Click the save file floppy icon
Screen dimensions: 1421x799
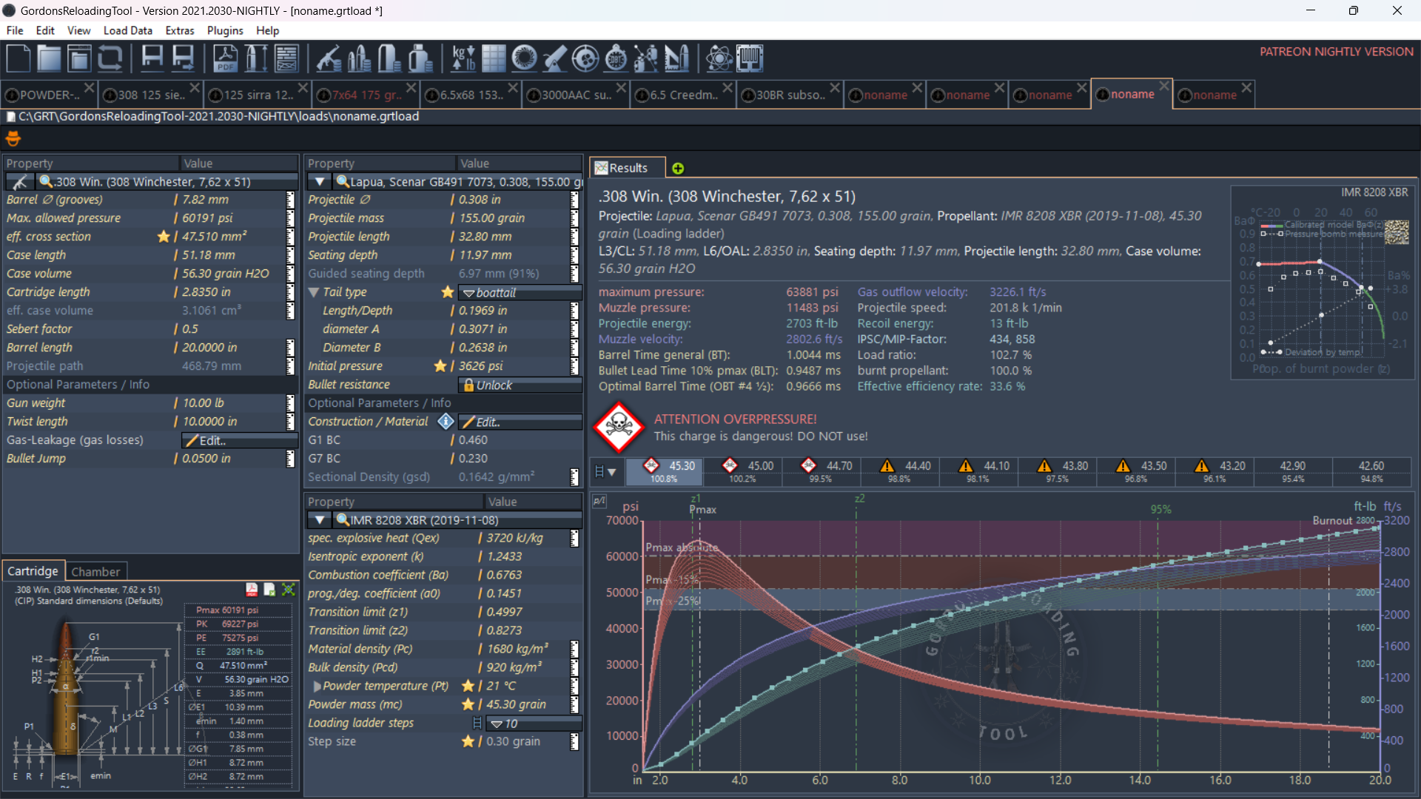(152, 58)
